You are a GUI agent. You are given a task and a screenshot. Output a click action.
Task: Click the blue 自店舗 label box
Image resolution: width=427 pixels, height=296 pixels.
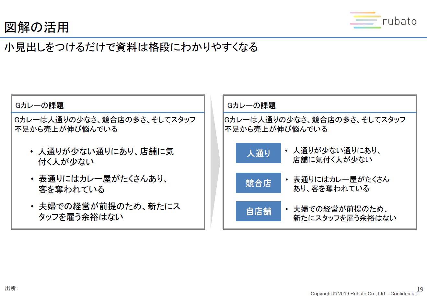click(259, 211)
